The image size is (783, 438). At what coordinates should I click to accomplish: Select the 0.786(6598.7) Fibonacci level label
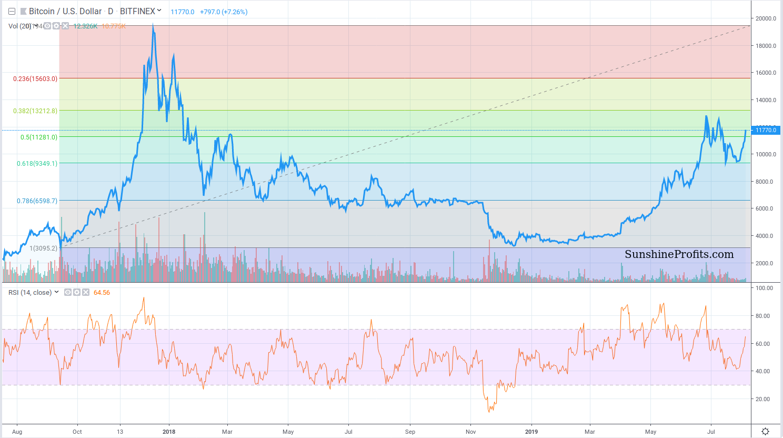pos(37,201)
